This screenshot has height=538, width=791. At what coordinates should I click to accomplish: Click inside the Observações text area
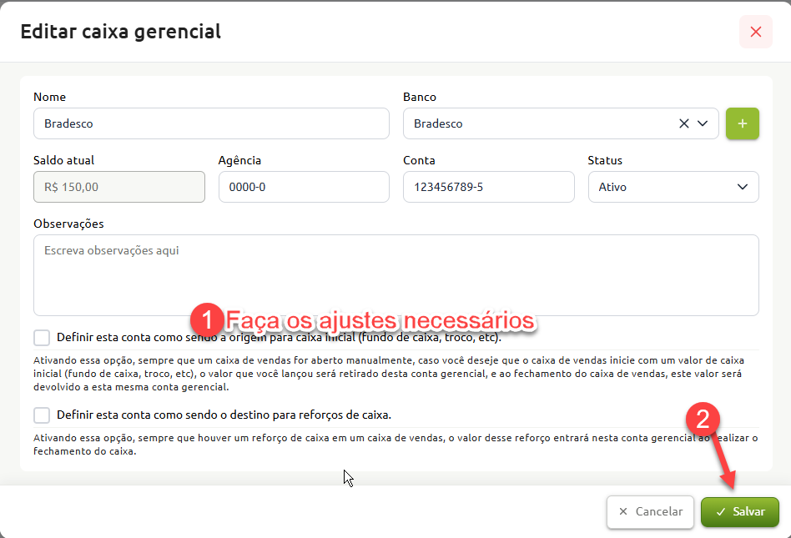tap(396, 275)
